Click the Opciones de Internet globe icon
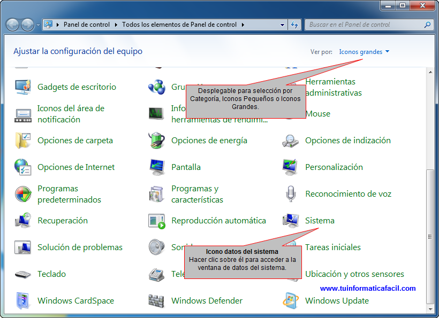The width and height of the screenshot is (439, 318). (22, 167)
